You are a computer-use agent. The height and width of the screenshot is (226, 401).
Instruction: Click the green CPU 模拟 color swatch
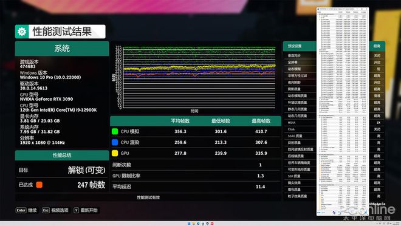point(115,131)
